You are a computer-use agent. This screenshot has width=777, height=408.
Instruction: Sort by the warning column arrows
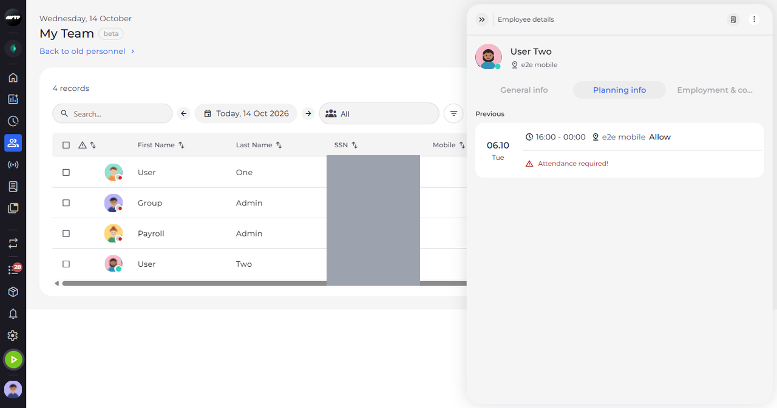(x=93, y=145)
